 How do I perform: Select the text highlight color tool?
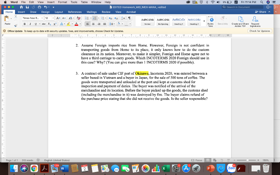(x=69, y=24)
